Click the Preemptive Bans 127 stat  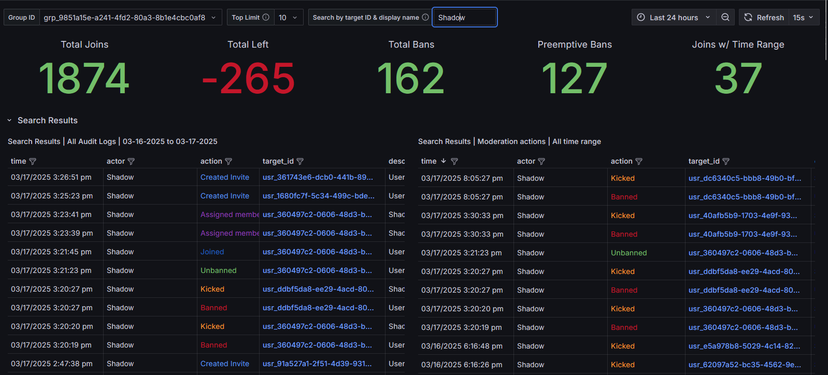click(x=575, y=78)
